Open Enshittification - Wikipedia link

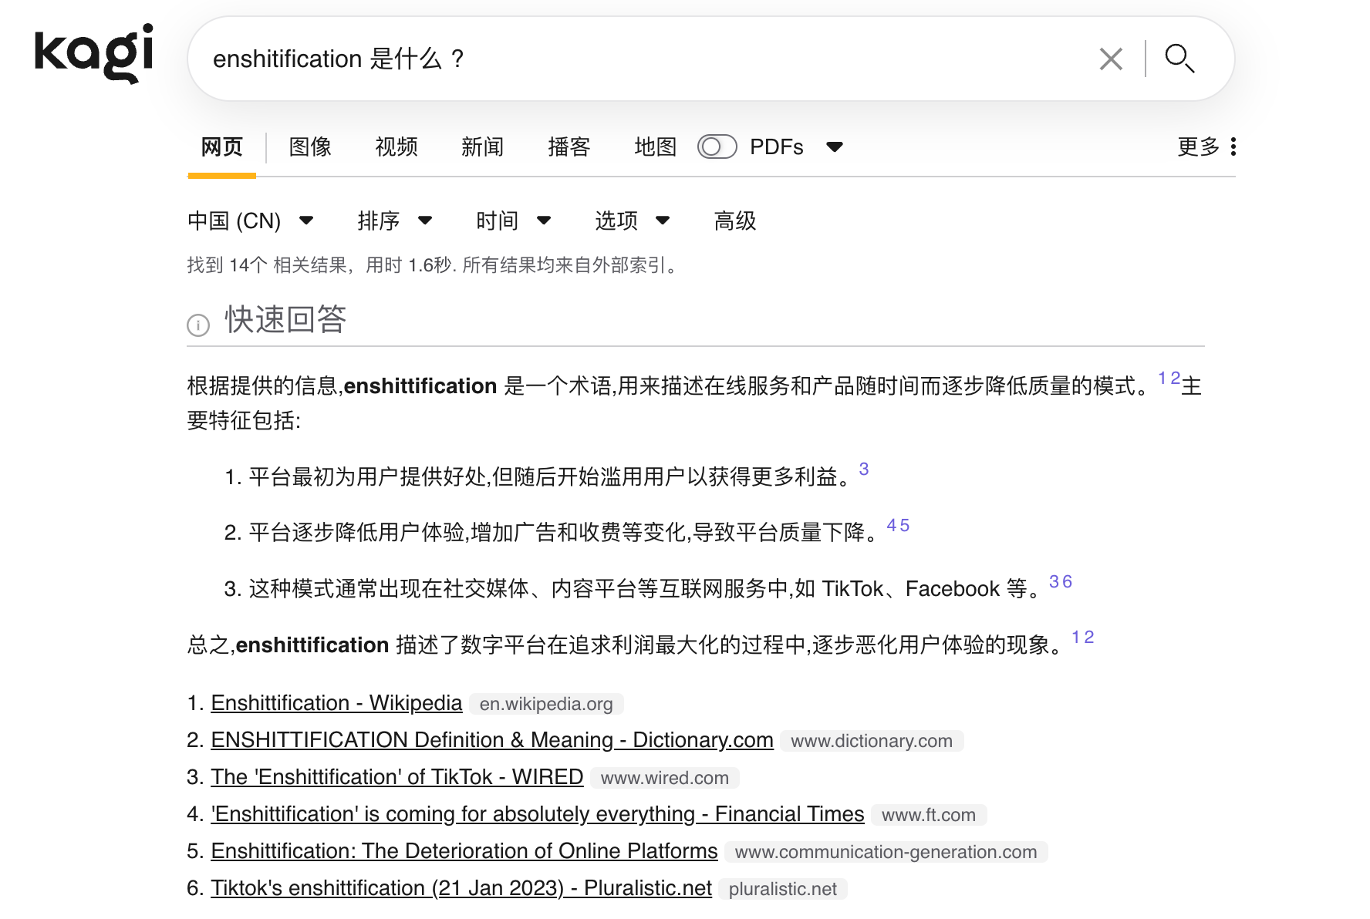click(336, 703)
